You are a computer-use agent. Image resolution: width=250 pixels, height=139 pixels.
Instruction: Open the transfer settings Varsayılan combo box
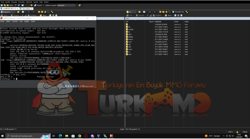click(67, 5)
